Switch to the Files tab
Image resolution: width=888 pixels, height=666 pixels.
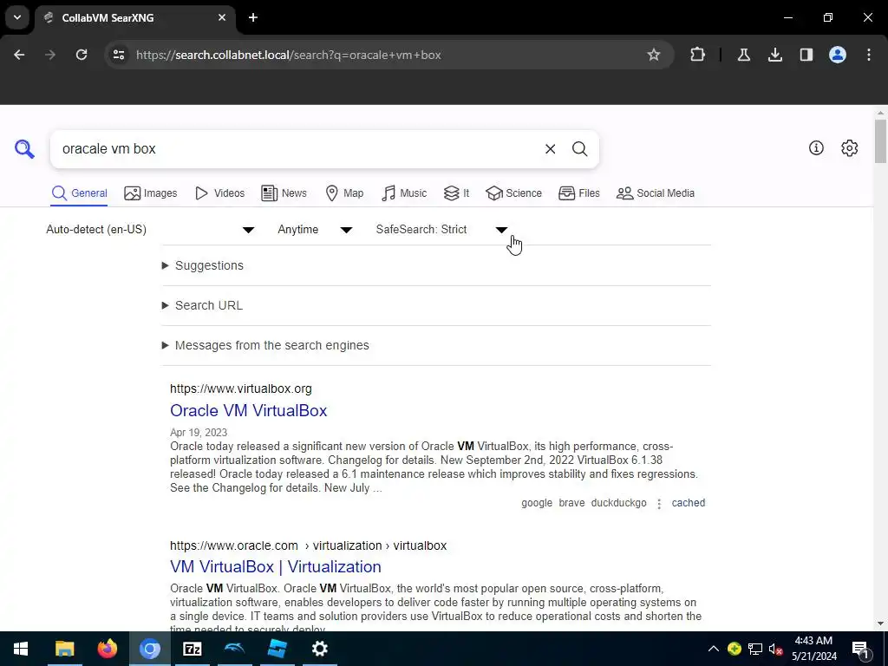point(578,193)
